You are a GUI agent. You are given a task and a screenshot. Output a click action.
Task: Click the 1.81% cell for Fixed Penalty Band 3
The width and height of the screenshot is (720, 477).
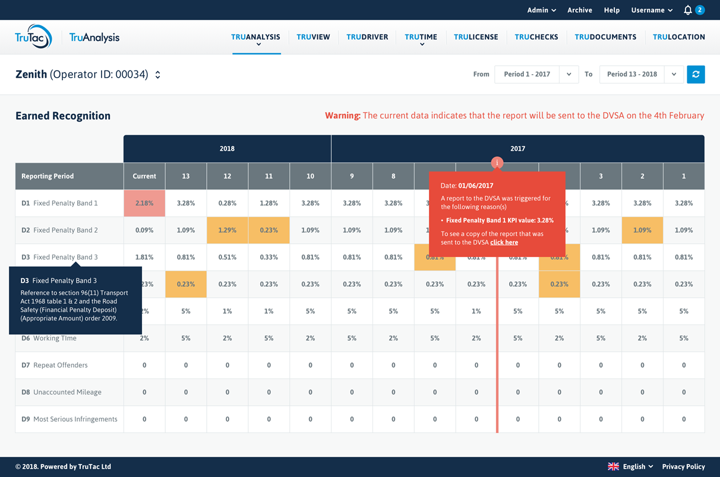(144, 257)
